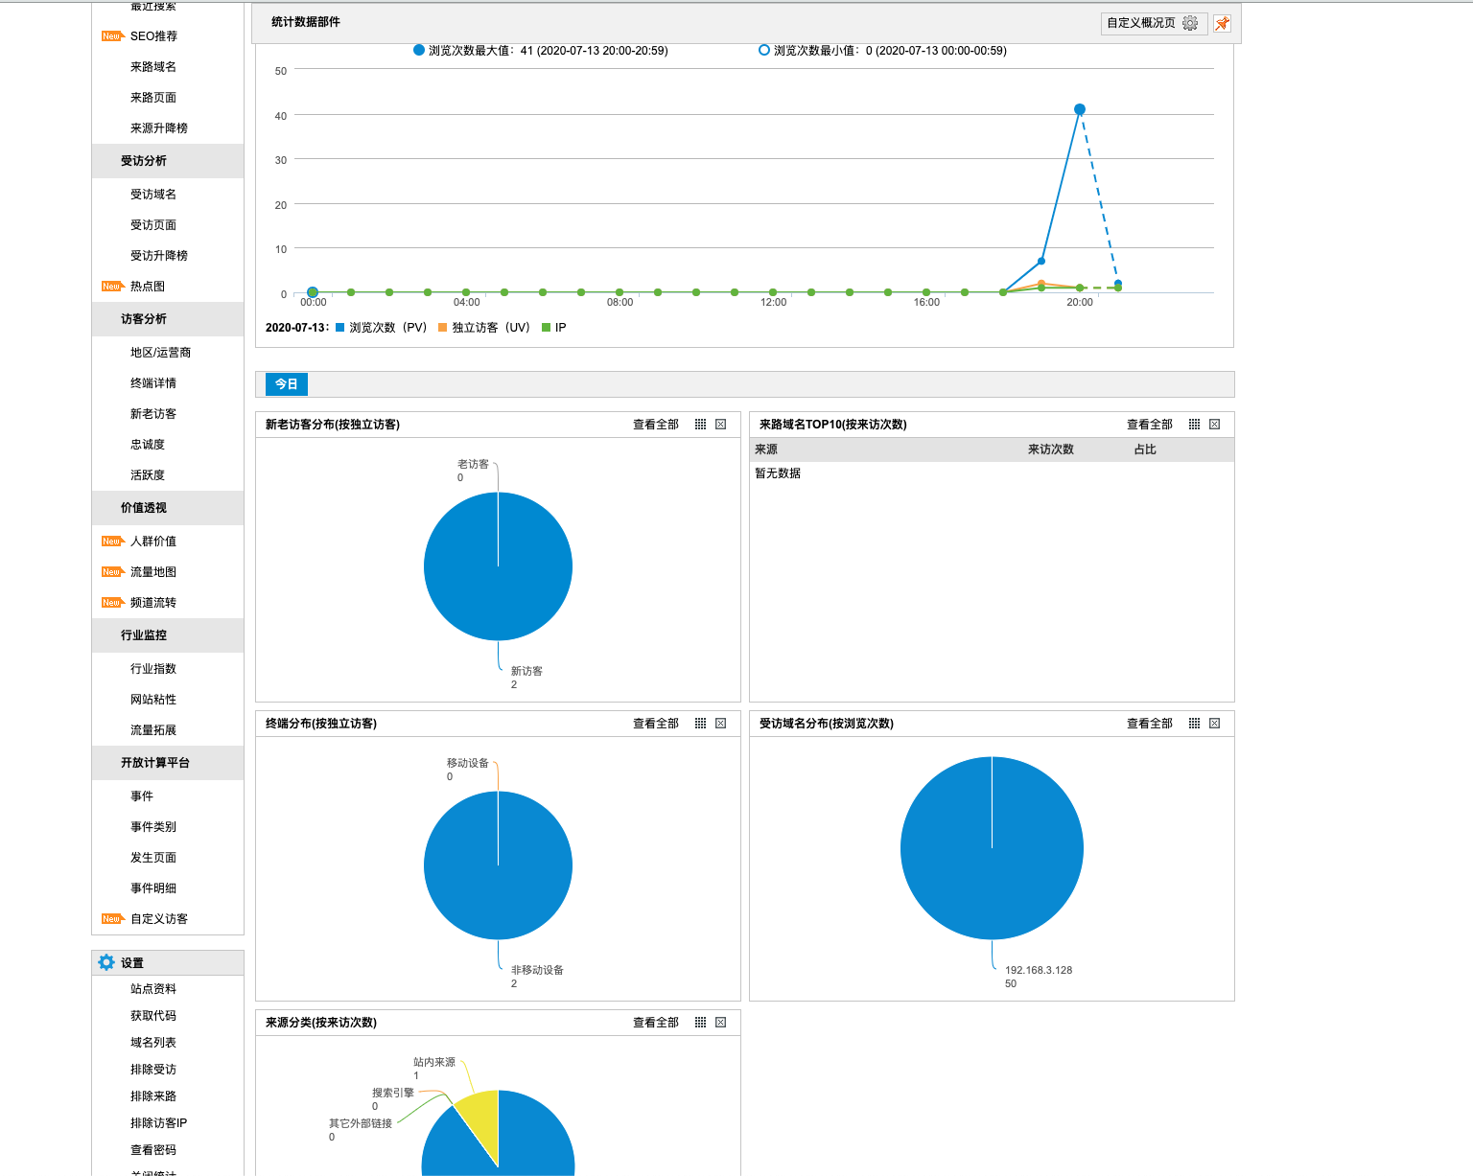Open 来源升降榜 in the sidebar
The height and width of the screenshot is (1176, 1473).
[x=159, y=128]
